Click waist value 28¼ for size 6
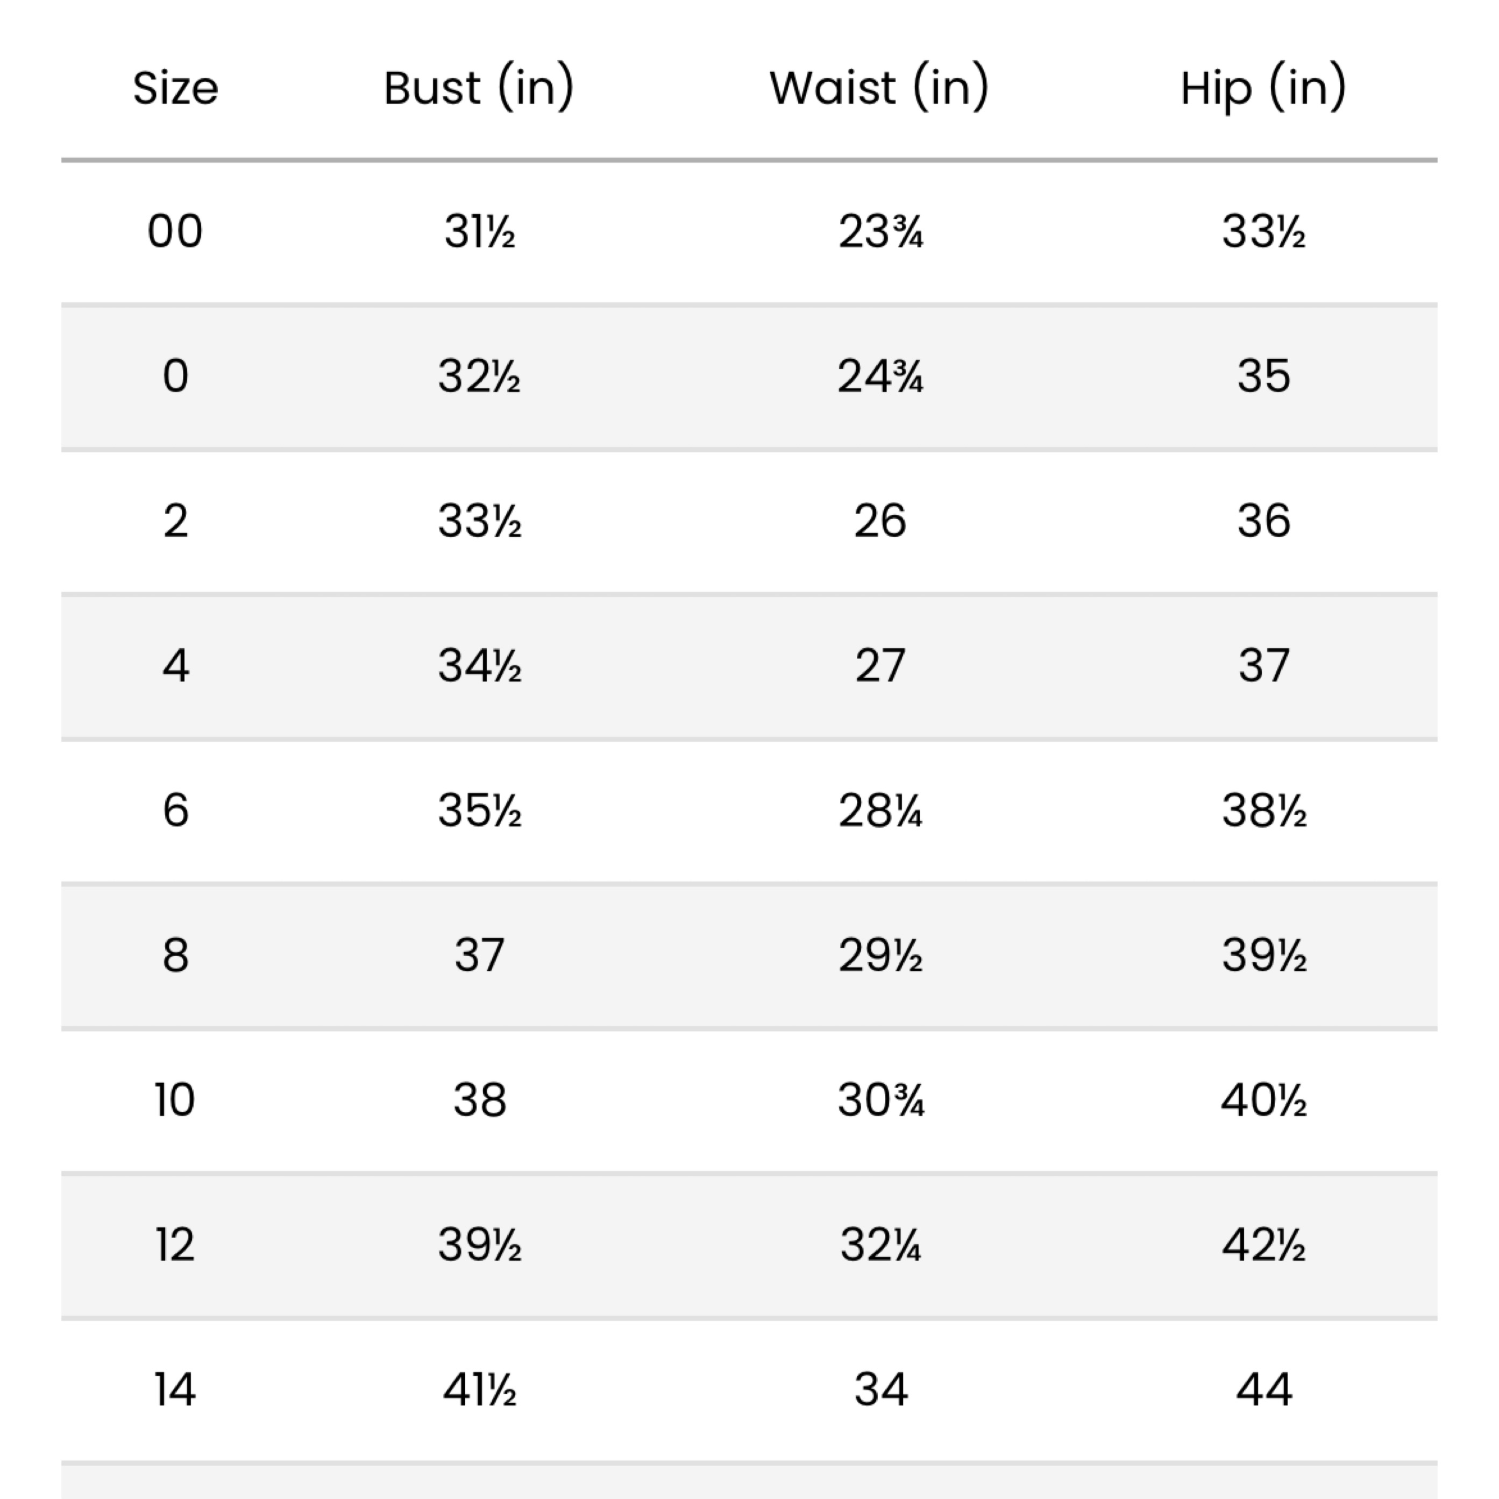The height and width of the screenshot is (1499, 1499). click(x=880, y=810)
